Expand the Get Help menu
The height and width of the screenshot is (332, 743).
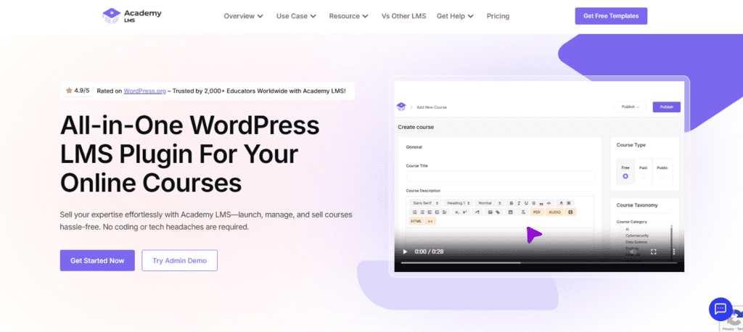pyautogui.click(x=456, y=16)
